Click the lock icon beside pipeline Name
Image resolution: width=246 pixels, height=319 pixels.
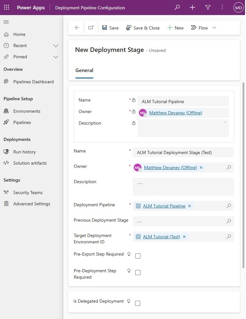(x=134, y=100)
